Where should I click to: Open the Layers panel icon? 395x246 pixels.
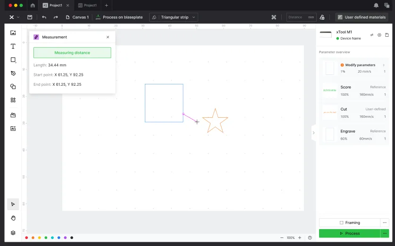(x=13, y=233)
